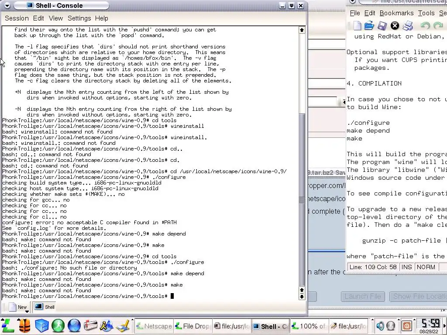Switch to the 100% download taskbar entry

click(309, 326)
